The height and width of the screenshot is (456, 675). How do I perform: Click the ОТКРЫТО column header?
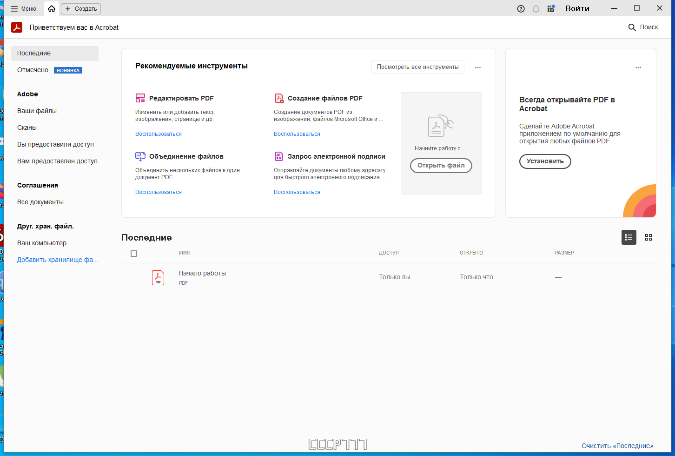point(471,253)
